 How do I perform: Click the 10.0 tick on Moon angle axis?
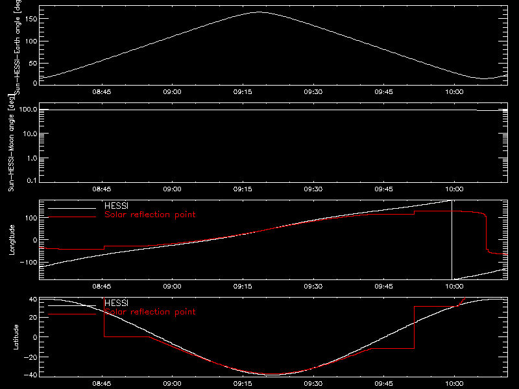tap(30, 134)
